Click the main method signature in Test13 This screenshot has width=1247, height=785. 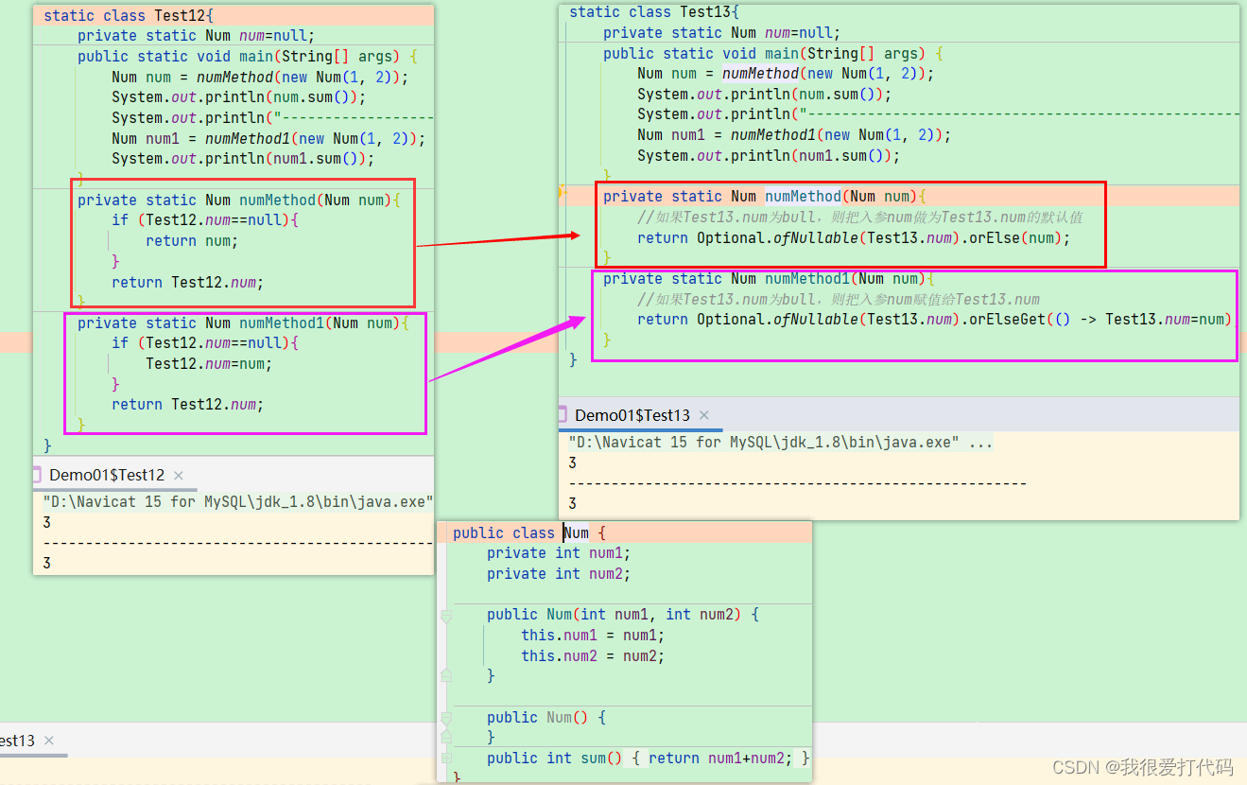pyautogui.click(x=773, y=53)
